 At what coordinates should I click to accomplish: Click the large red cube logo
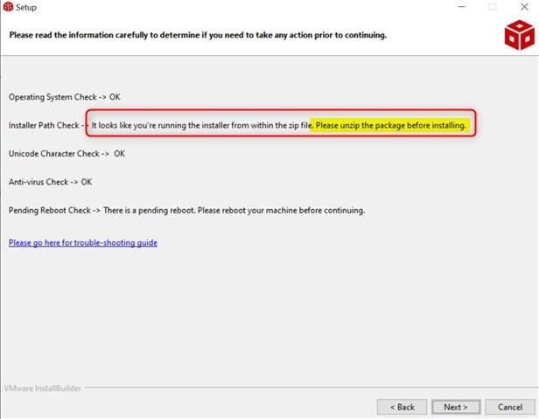tap(520, 35)
